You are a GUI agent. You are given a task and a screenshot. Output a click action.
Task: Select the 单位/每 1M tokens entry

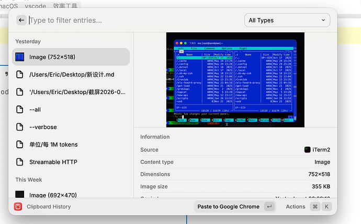click(71, 144)
